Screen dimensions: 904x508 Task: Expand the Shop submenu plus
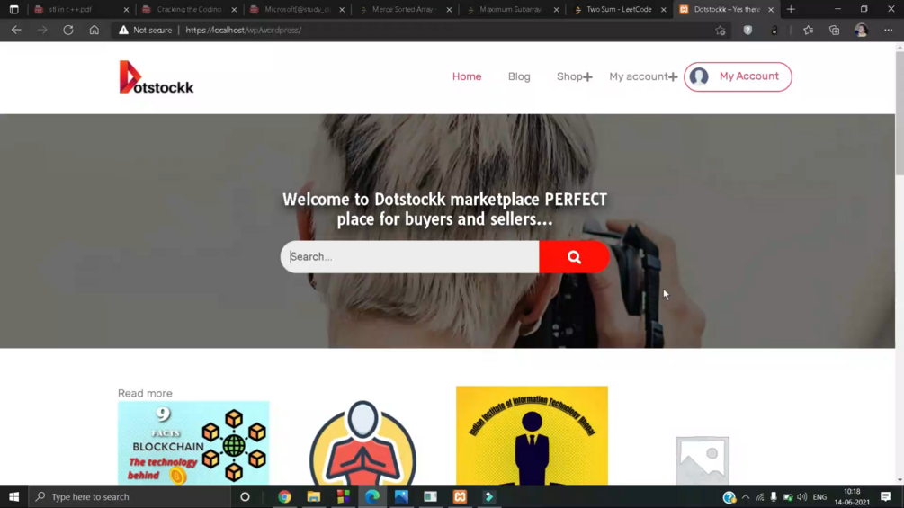pyautogui.click(x=587, y=76)
